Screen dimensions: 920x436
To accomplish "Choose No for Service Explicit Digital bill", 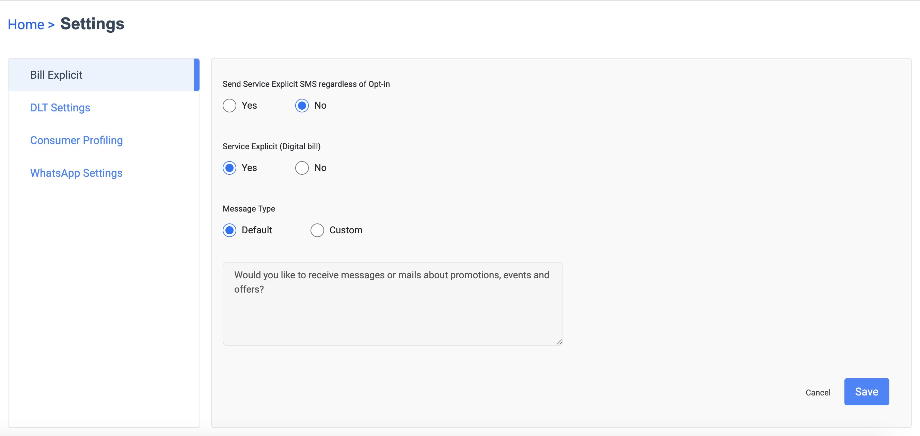I will [302, 168].
